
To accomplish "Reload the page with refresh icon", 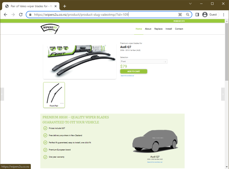I will click(21, 15).
